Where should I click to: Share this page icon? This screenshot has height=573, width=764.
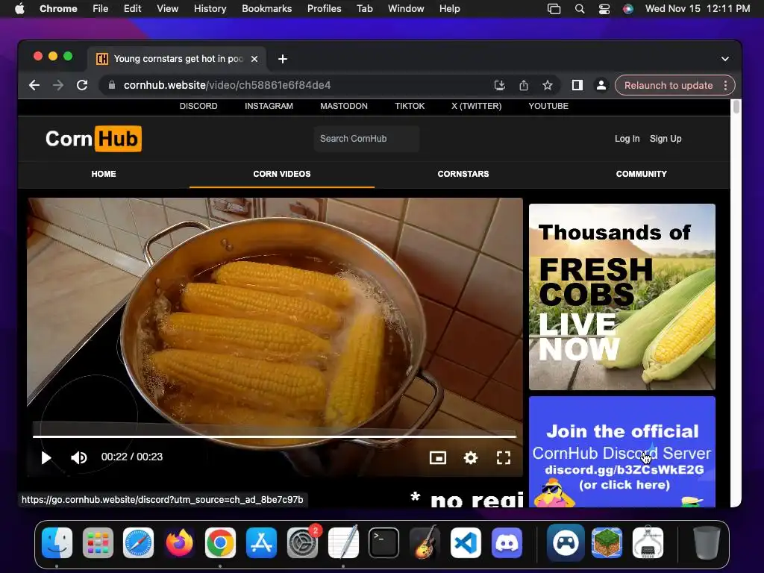point(524,85)
